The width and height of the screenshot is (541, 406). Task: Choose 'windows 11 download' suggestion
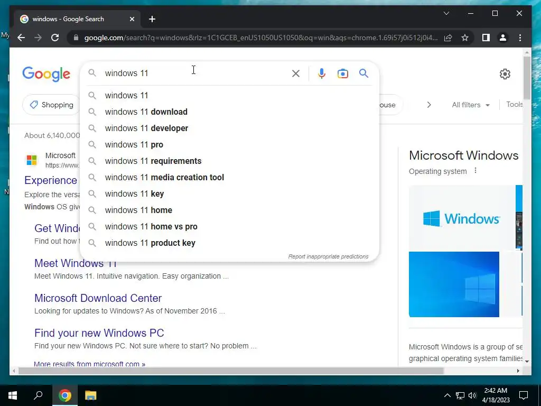click(x=229, y=112)
